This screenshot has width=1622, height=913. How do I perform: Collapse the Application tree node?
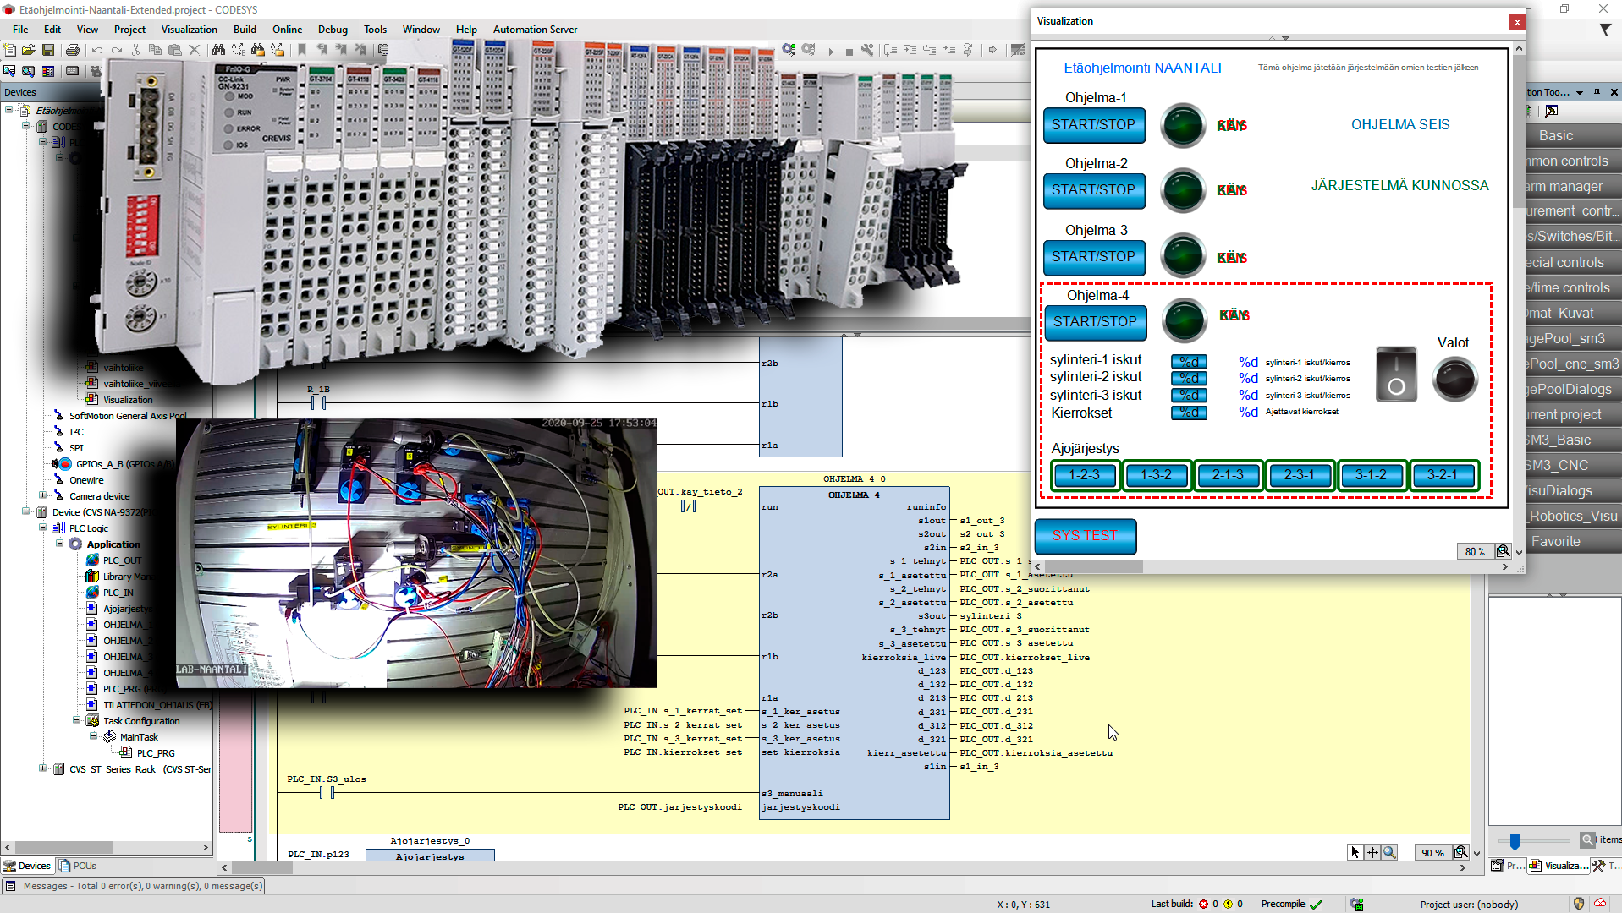click(x=60, y=544)
